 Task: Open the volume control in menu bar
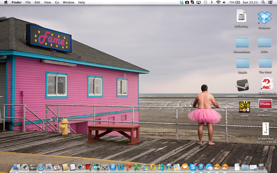224,2
